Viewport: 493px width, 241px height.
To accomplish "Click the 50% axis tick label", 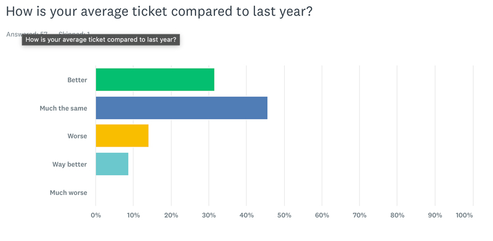I will 284,215.
